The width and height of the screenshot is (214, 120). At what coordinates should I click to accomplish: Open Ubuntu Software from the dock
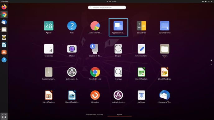4,52
